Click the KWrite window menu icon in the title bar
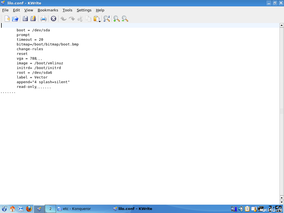This screenshot has width=284, height=213. (x=3, y=3)
